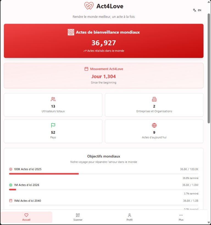
Task: Open the Accueil tab in bottom navigation
Action: (26, 217)
